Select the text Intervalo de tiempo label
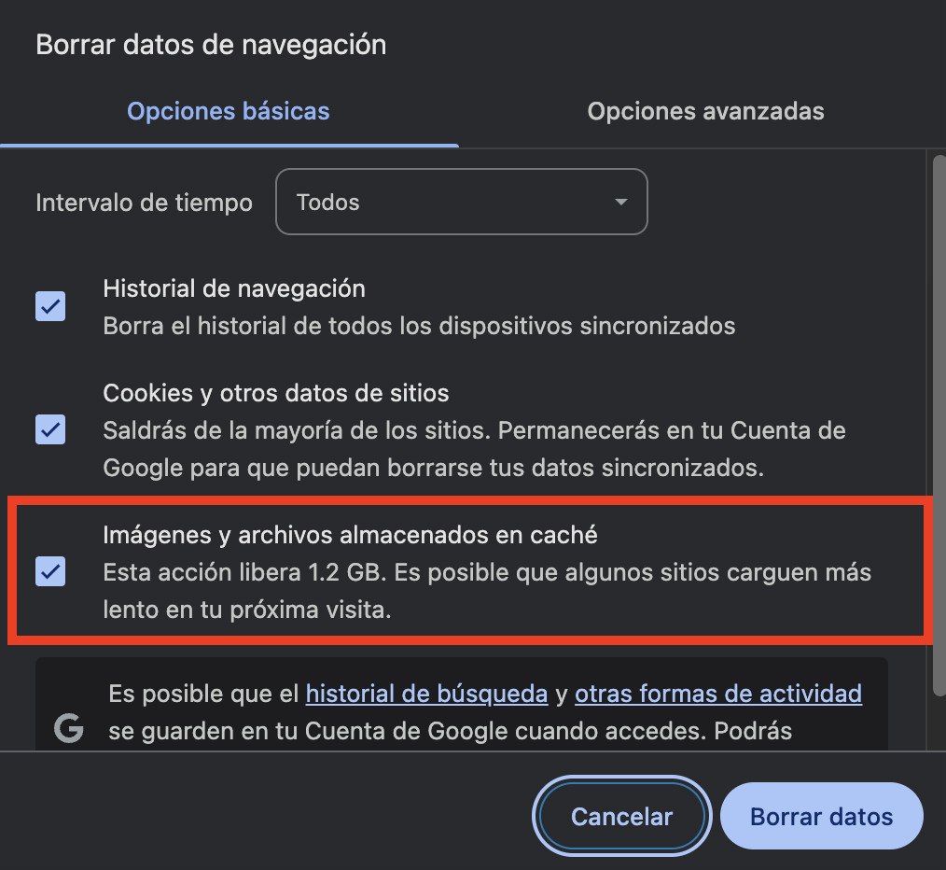This screenshot has height=870, width=946. pyautogui.click(x=143, y=202)
